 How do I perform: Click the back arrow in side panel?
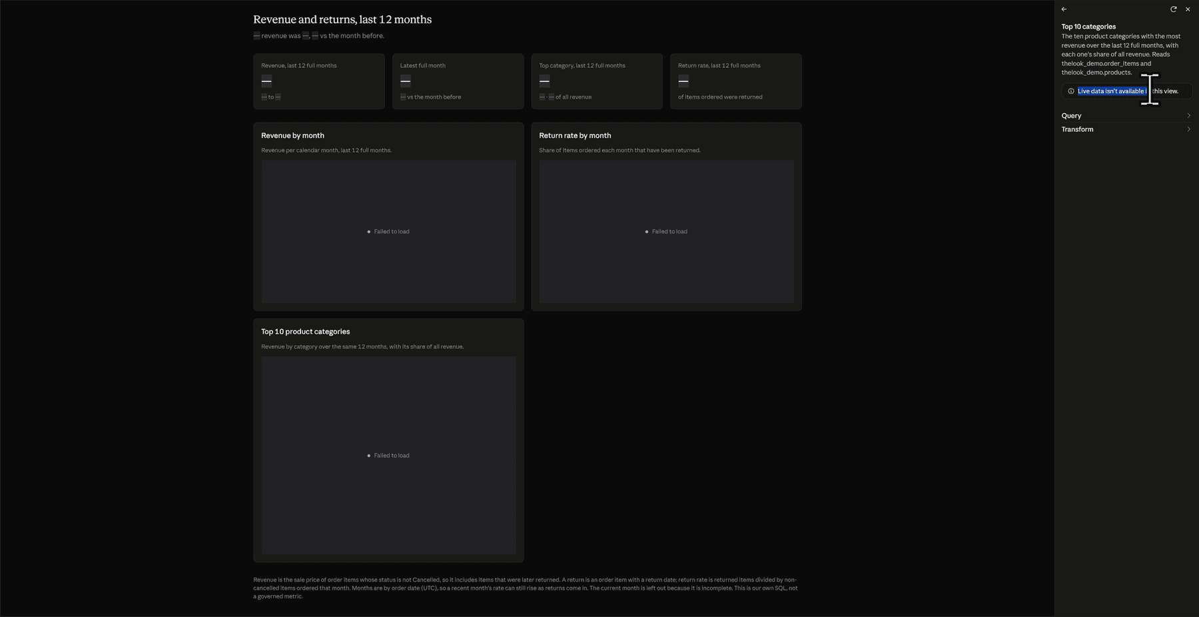pyautogui.click(x=1064, y=9)
